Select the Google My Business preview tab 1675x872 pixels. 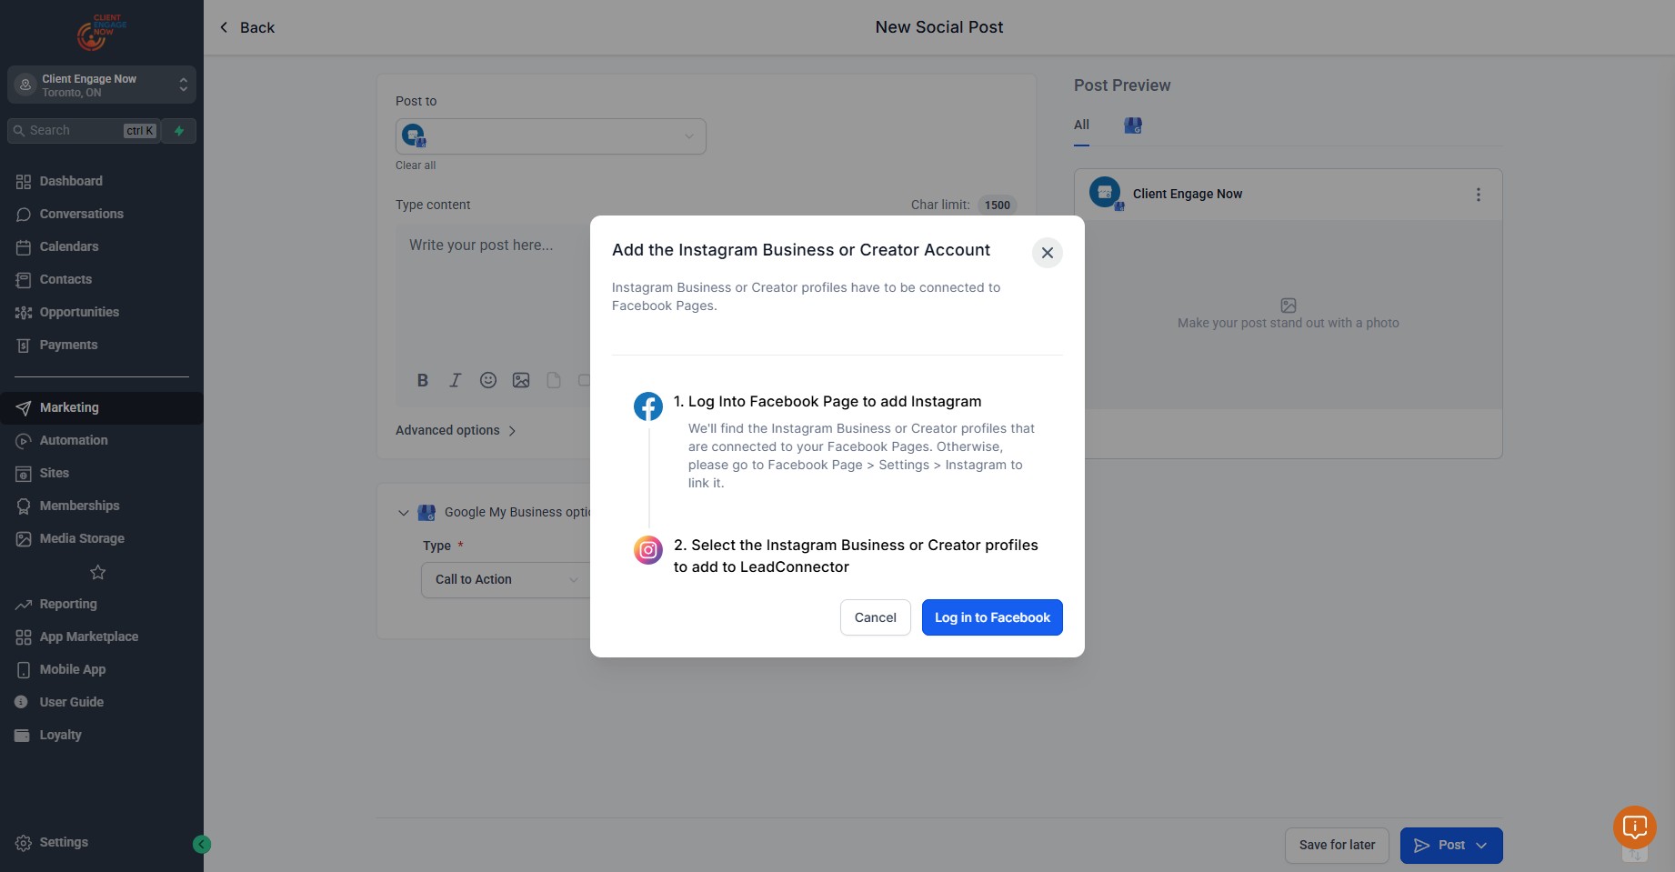click(1133, 125)
